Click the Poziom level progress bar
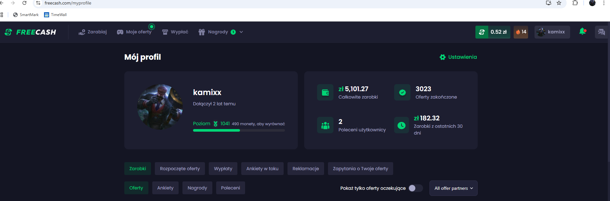The width and height of the screenshot is (610, 201). click(239, 130)
